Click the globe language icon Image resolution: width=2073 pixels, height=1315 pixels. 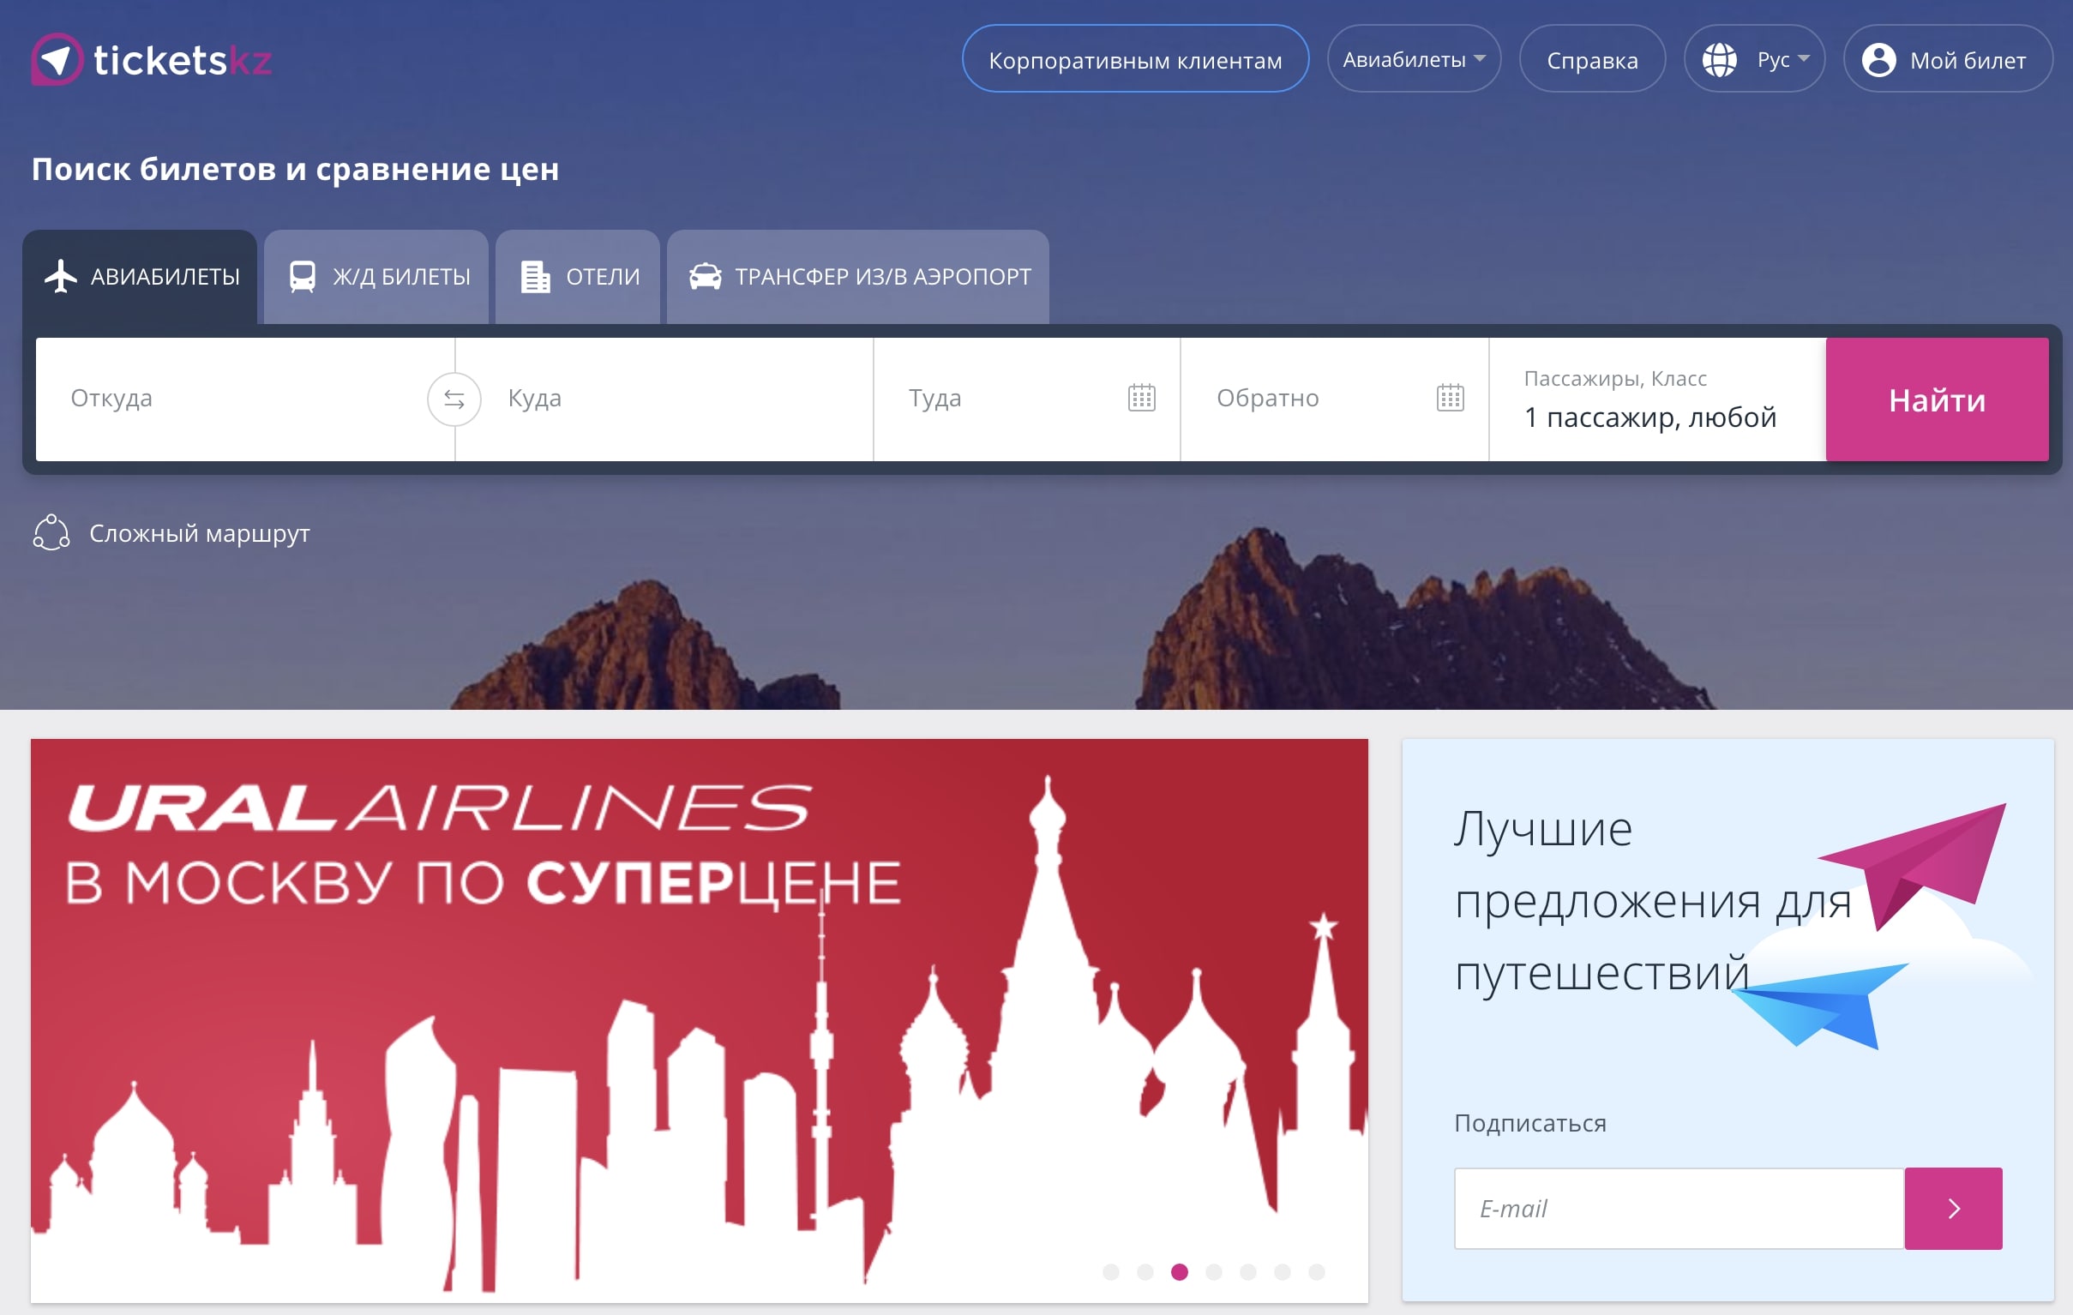[x=1719, y=59]
